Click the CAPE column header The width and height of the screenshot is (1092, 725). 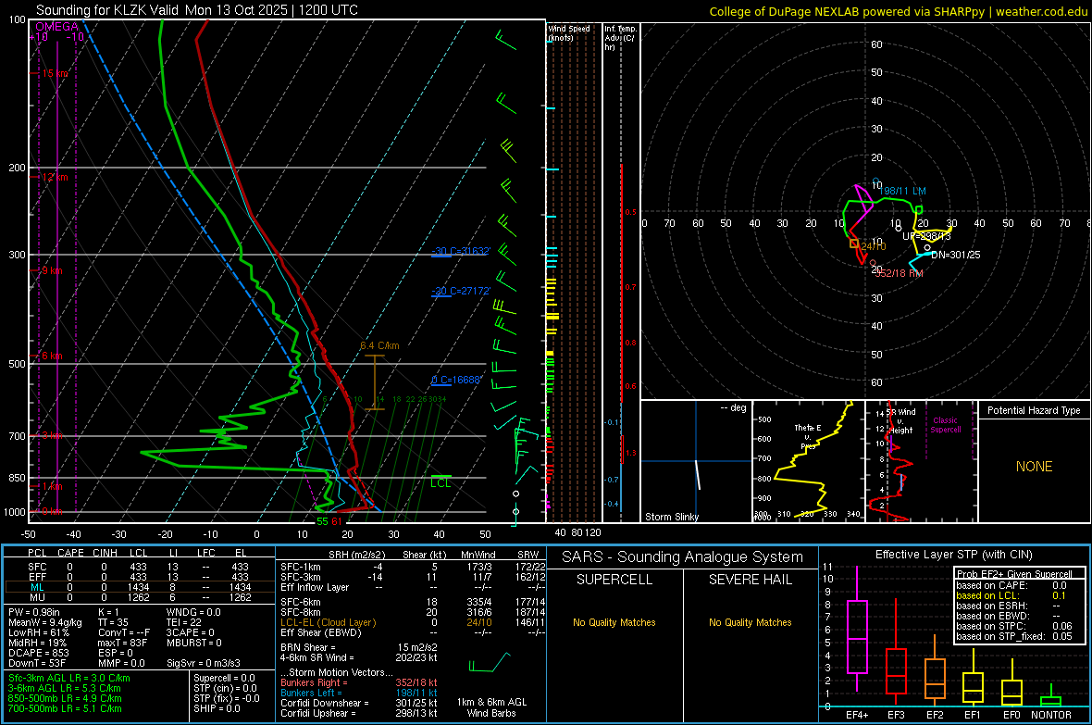coord(70,553)
